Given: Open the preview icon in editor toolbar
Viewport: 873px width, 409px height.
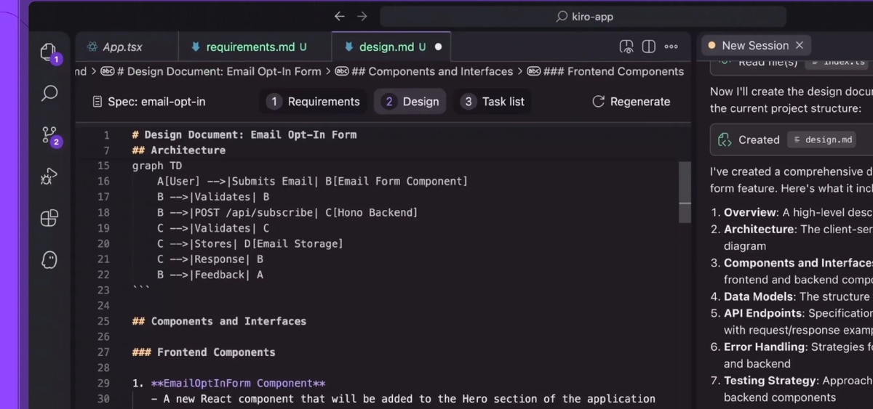Looking at the screenshot, I should [x=626, y=46].
